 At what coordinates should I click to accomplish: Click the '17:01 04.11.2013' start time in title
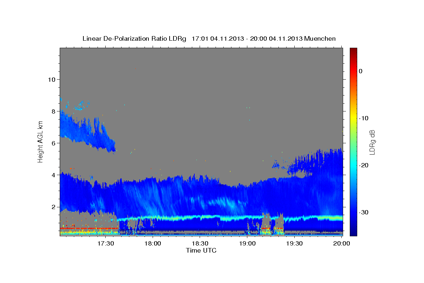point(217,39)
